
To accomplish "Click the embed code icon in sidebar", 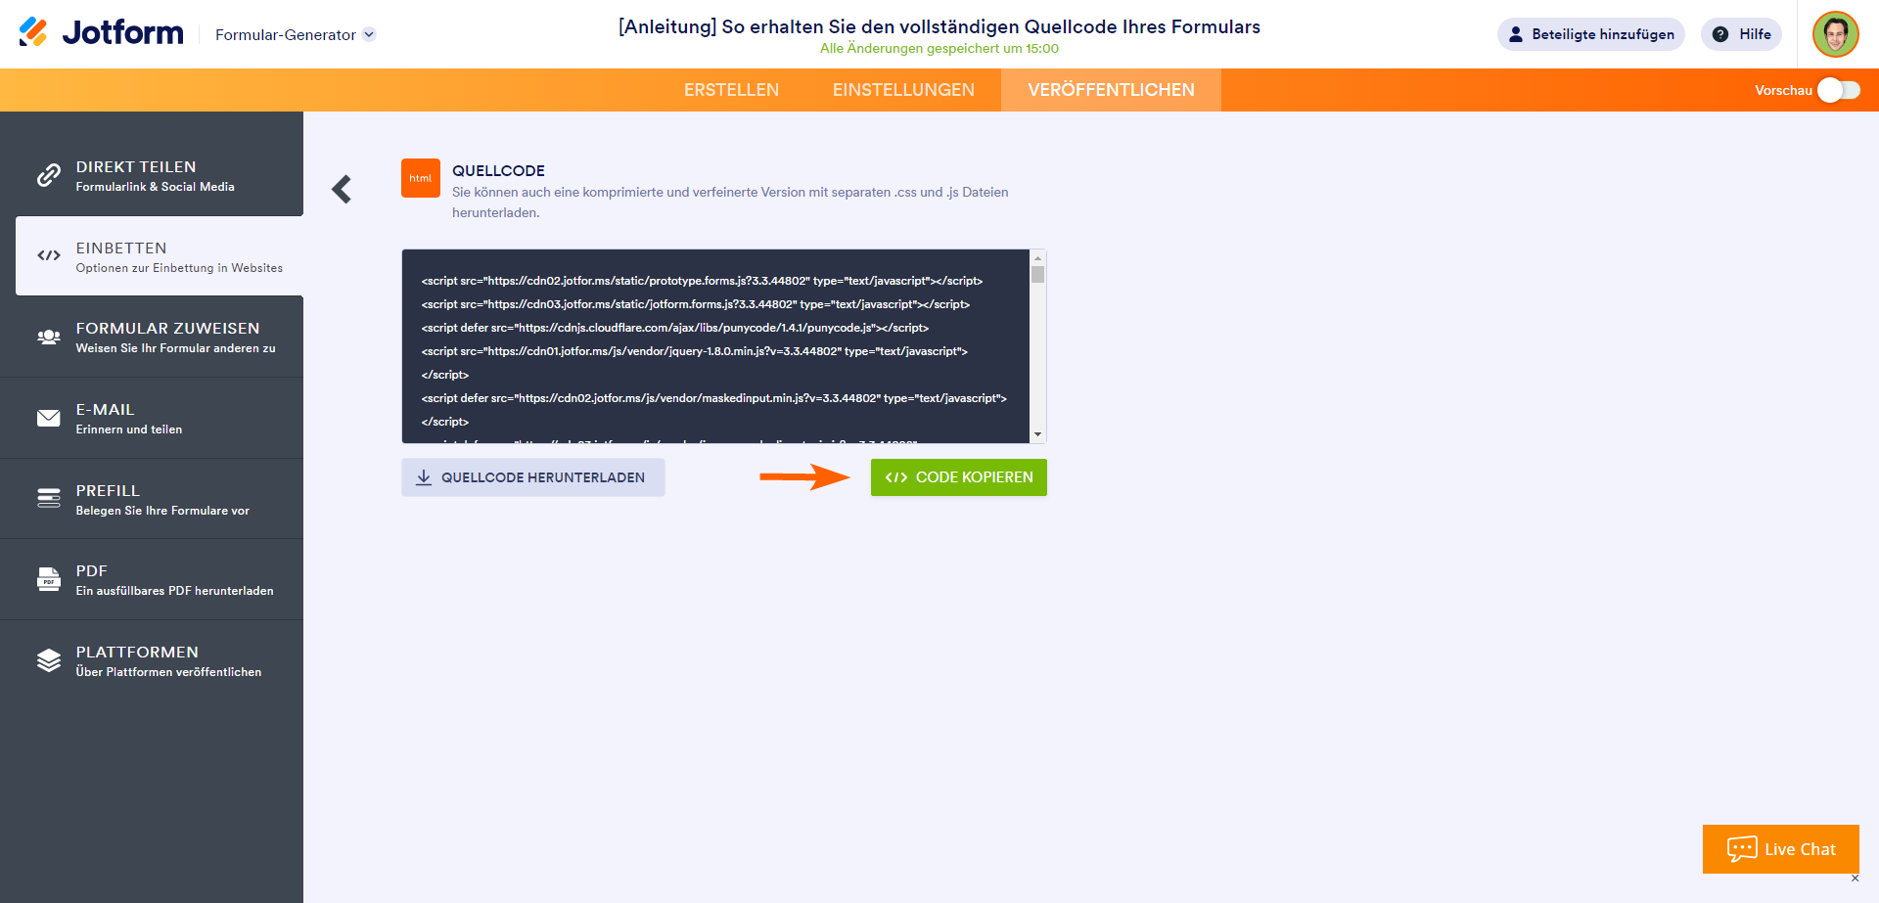I will coord(49,255).
